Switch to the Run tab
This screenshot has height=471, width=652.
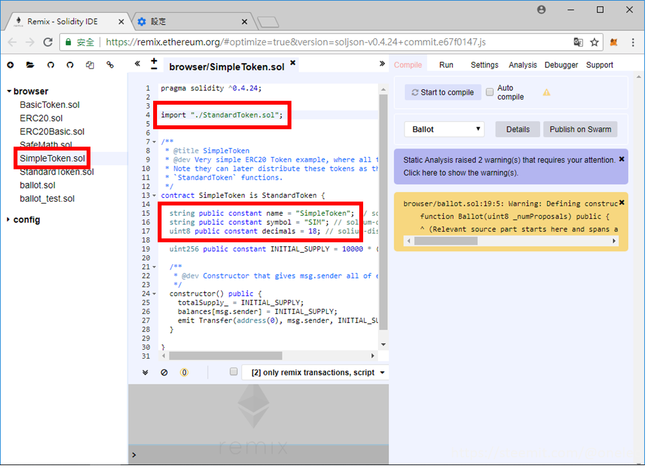446,65
